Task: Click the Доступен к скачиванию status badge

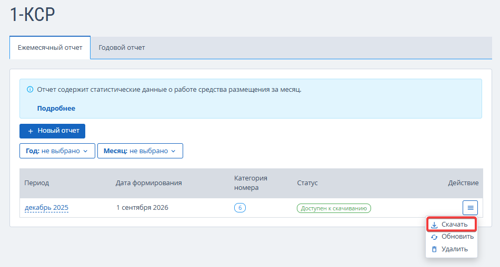Action: [334, 208]
